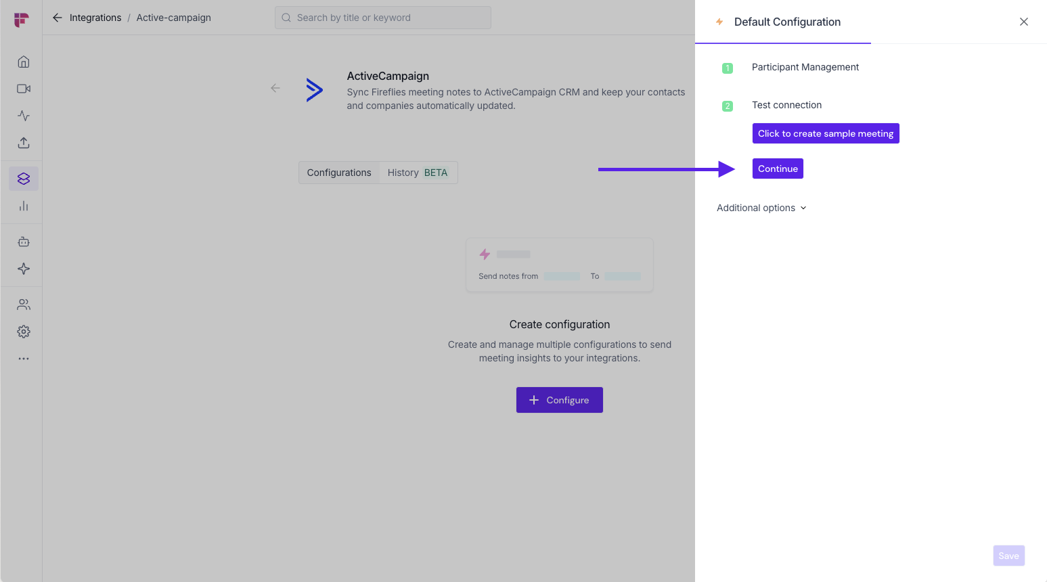This screenshot has height=582, width=1047.
Task: Click the sparkle AI icon in sidebar
Action: 24,269
